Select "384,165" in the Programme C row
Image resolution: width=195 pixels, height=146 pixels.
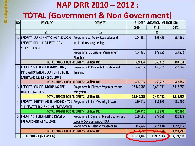coord(140,67)
